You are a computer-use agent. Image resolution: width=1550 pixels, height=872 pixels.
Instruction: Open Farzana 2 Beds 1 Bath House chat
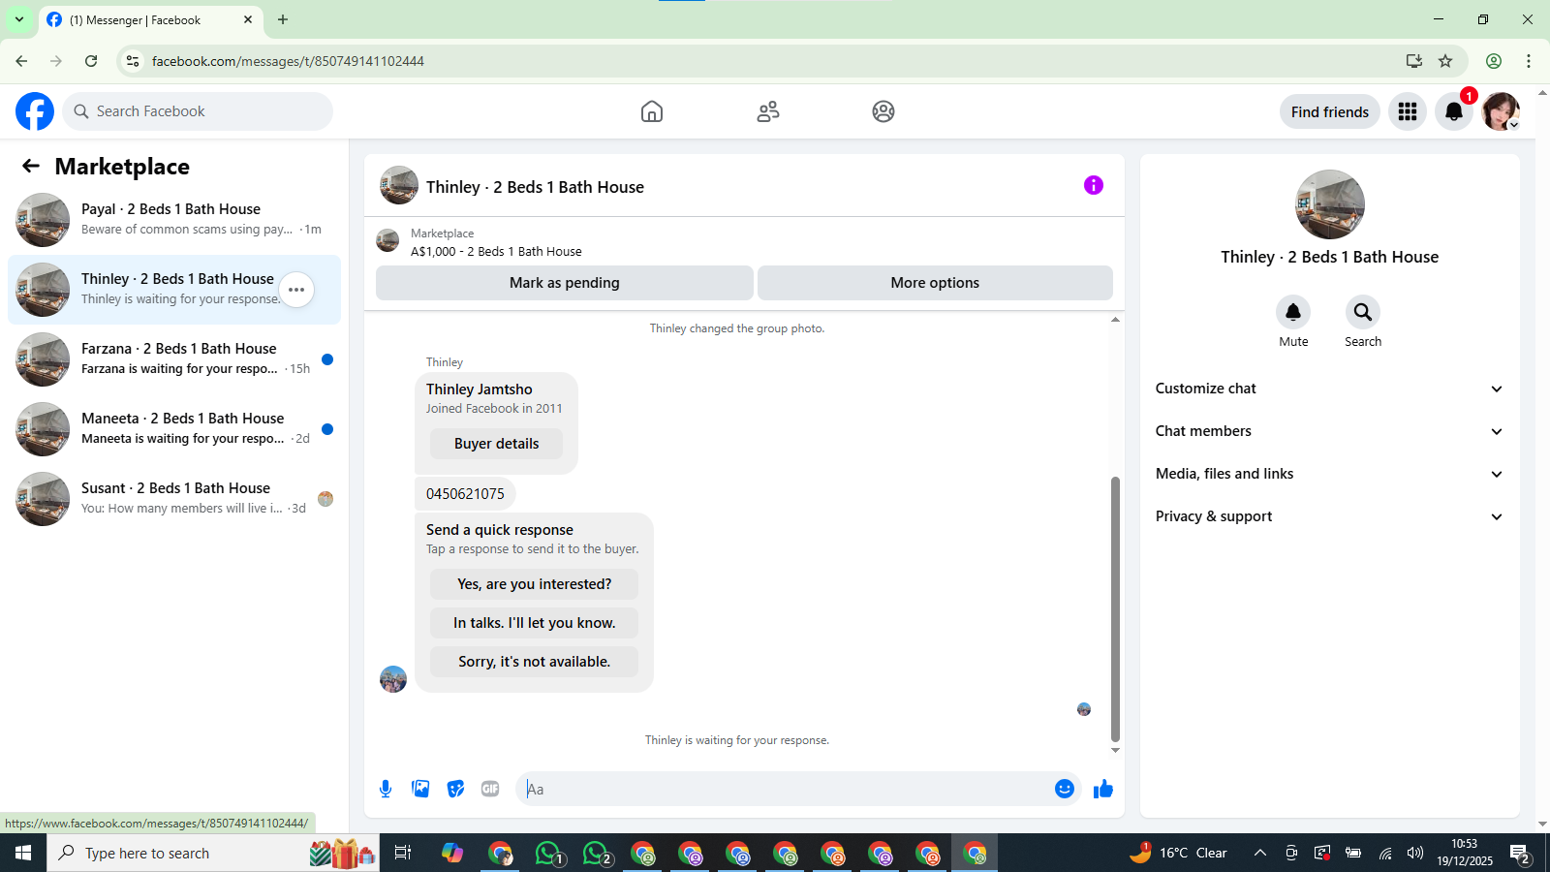(174, 359)
